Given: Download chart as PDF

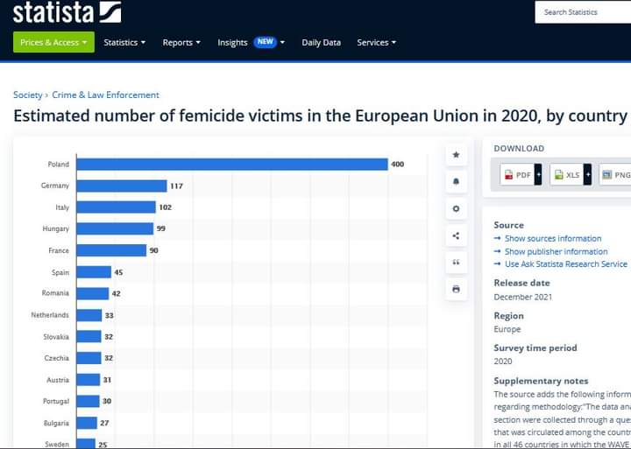Looking at the screenshot, I should click(517, 175).
